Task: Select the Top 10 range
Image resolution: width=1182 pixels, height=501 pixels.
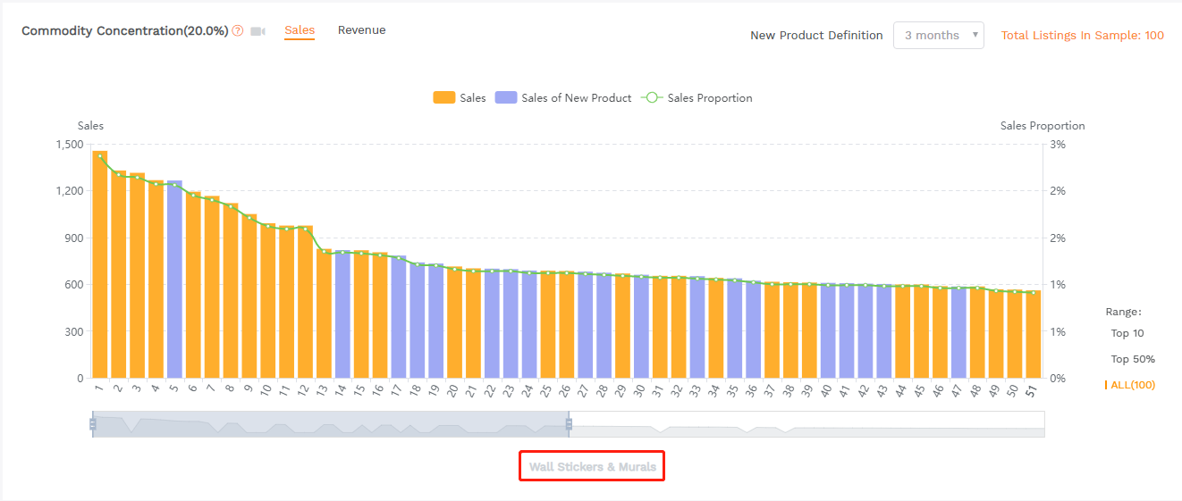Action: coord(1127,333)
